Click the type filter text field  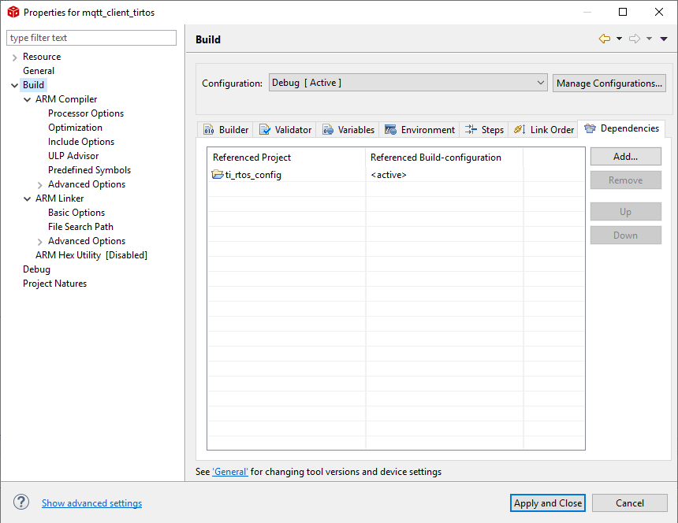91,38
